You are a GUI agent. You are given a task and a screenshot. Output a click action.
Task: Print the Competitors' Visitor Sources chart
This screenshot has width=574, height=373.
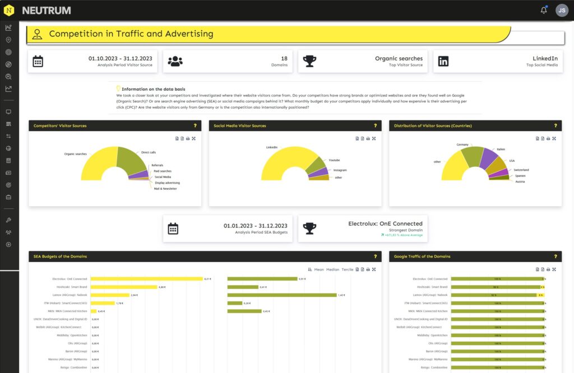pyautogui.click(x=188, y=138)
